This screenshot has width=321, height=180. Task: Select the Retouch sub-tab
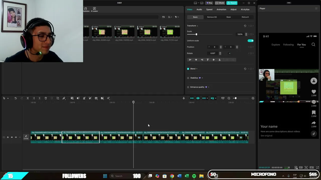245,17
